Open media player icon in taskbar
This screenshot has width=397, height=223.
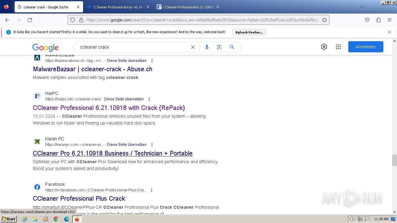(46, 219)
